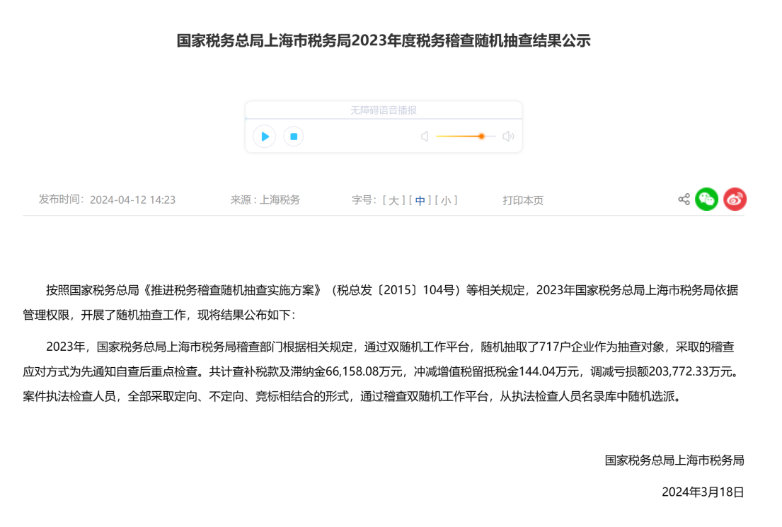Click the volume down speaker icon
782x527 pixels.
tap(425, 136)
